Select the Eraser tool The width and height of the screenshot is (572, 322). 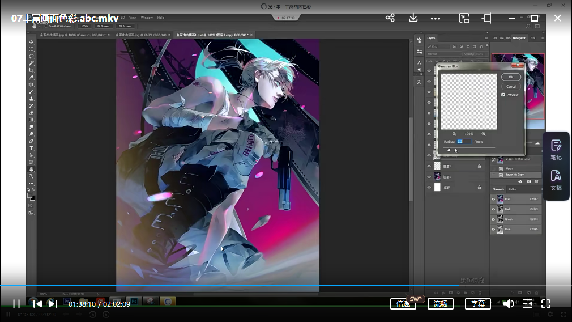tap(31, 113)
